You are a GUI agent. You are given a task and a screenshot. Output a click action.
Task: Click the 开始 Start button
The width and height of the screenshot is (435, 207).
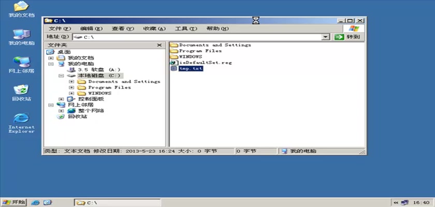point(14,202)
